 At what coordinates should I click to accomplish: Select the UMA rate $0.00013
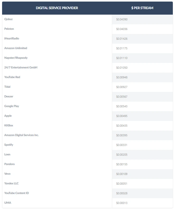coord(122,203)
